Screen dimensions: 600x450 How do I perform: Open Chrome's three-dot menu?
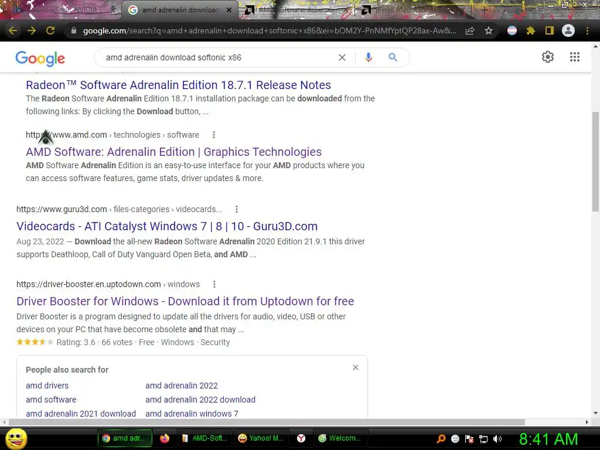coord(587,30)
